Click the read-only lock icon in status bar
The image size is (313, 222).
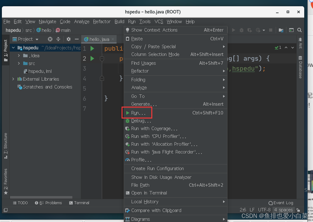pos(298,210)
